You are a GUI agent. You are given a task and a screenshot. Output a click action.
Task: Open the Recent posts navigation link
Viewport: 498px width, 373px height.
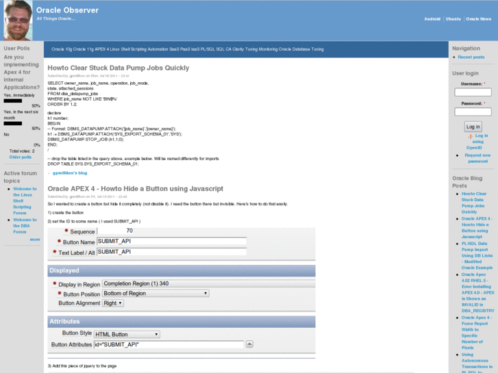(x=471, y=57)
